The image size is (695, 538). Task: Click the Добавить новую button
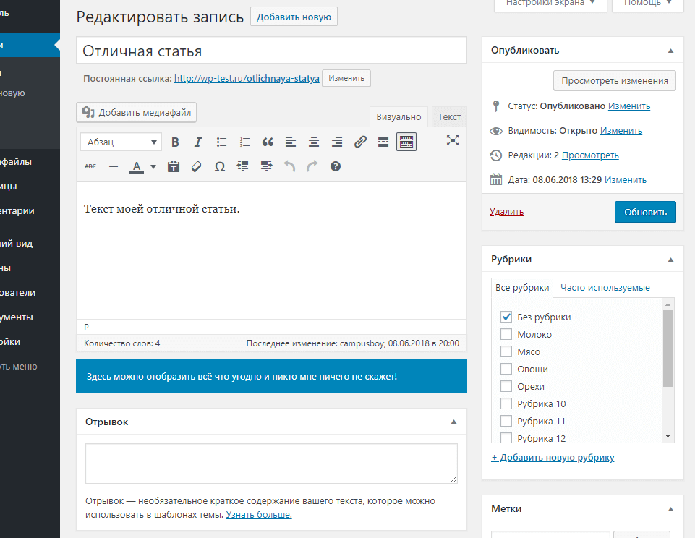tap(294, 17)
